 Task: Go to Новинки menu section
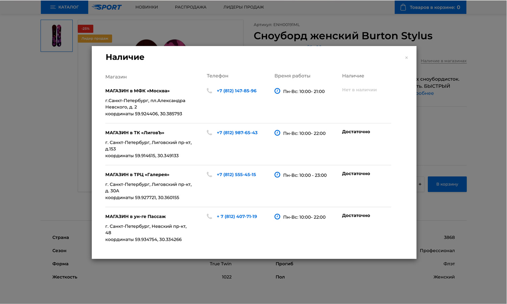point(147,7)
